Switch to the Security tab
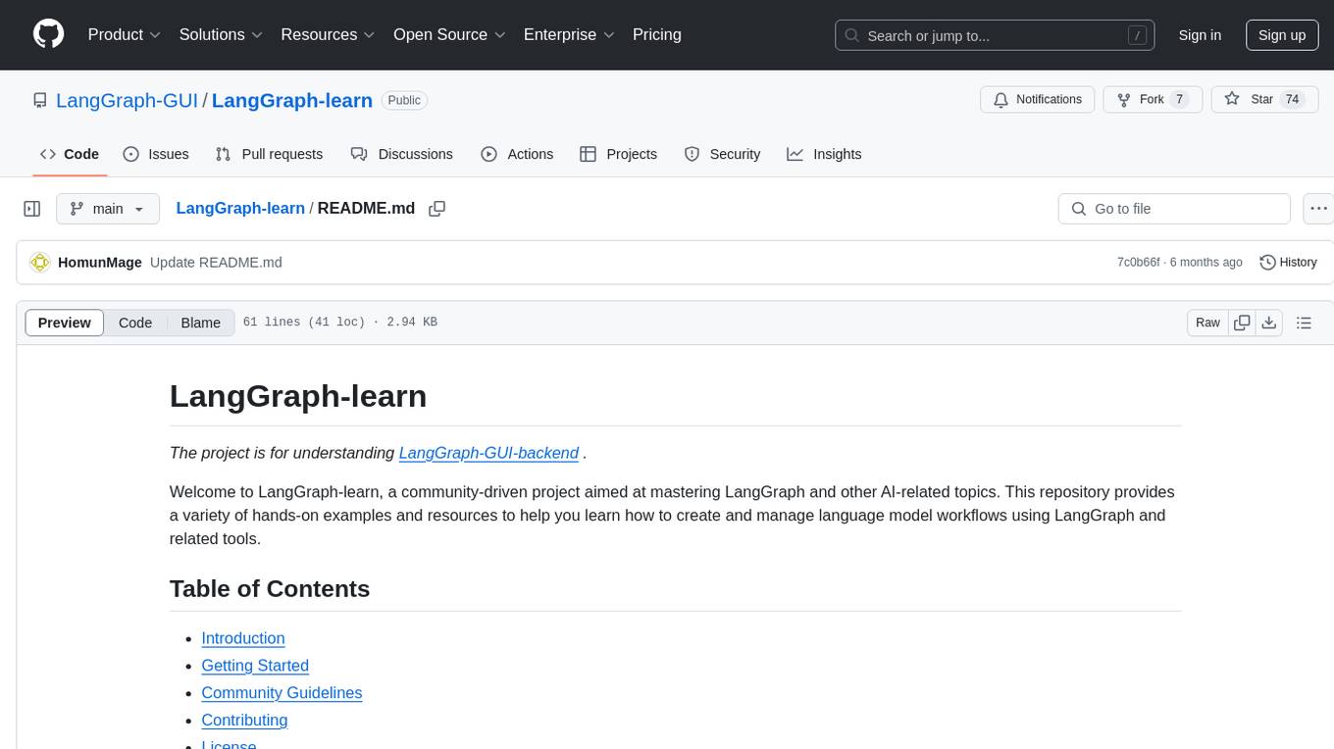This screenshot has width=1334, height=749. tap(722, 154)
